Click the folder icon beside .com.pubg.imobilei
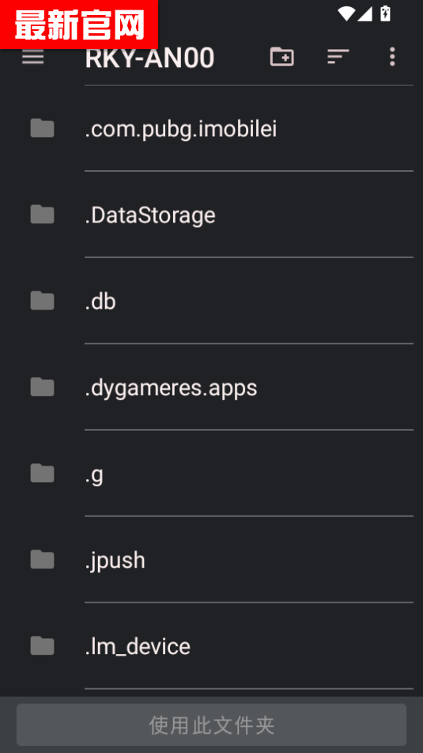423x753 pixels. (x=42, y=128)
